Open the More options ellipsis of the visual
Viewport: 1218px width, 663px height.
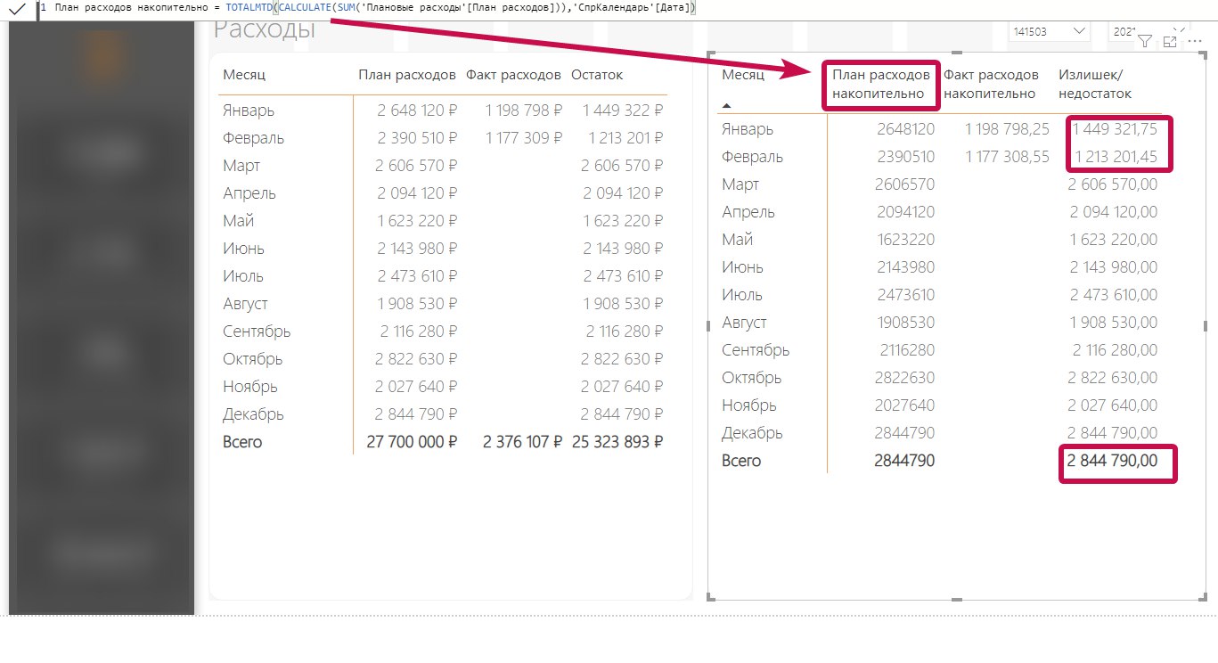click(x=1196, y=41)
